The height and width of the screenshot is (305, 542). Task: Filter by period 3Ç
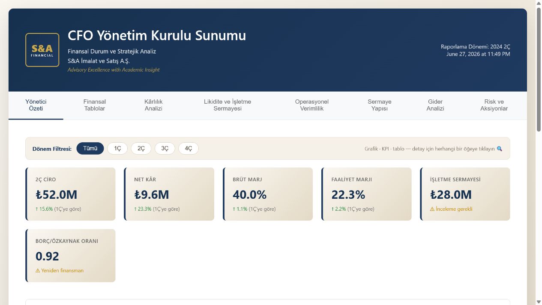pyautogui.click(x=165, y=149)
